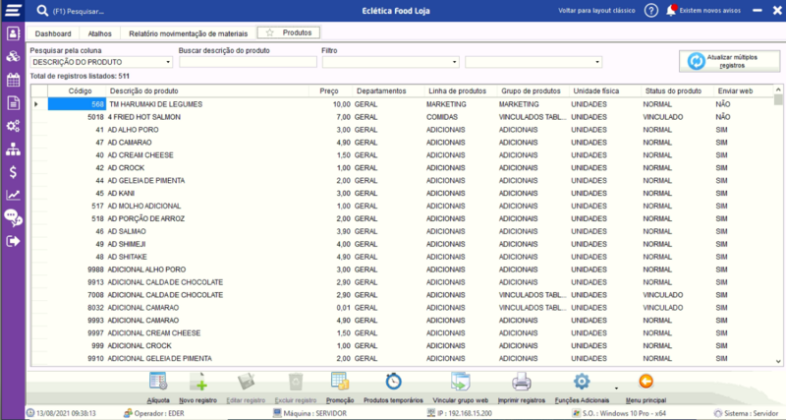Sort by Código column header
This screenshot has height=420, width=786.
click(77, 90)
